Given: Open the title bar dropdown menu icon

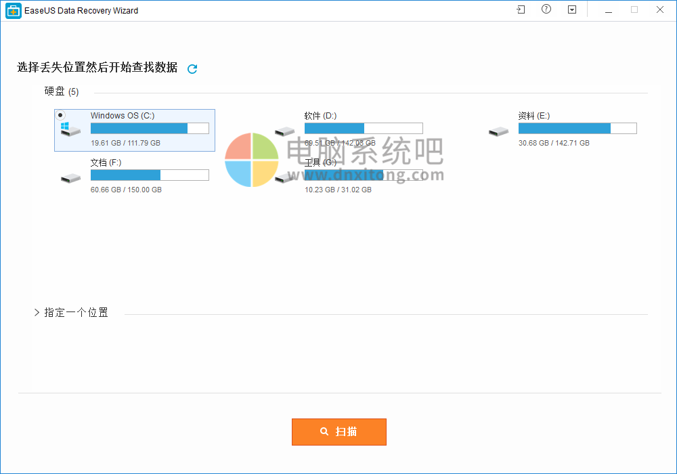Looking at the screenshot, I should 572,9.
